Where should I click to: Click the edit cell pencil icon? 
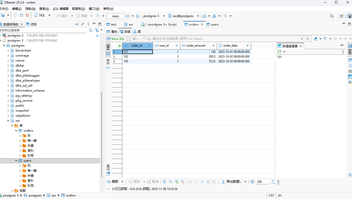click(x=165, y=182)
